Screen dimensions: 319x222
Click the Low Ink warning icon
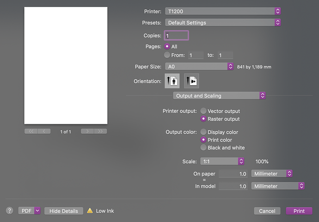[90, 210]
